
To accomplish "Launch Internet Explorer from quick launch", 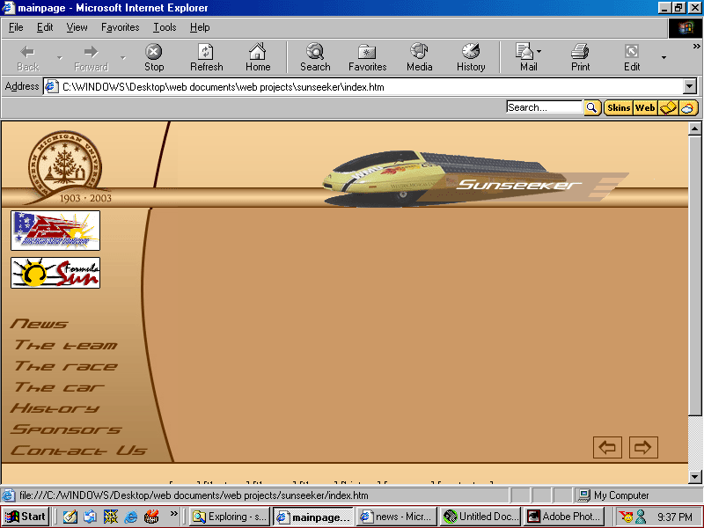I will coord(131,517).
